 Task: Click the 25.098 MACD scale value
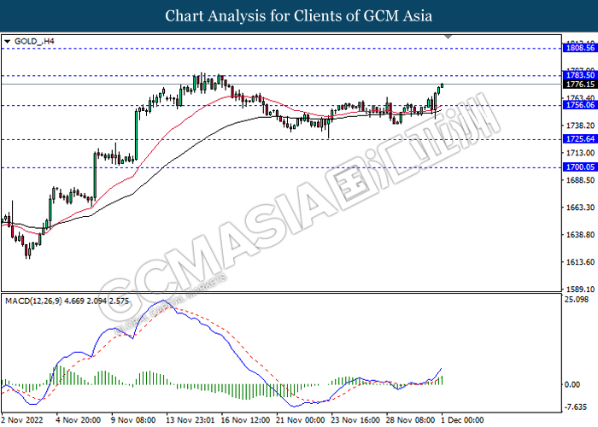click(x=577, y=300)
